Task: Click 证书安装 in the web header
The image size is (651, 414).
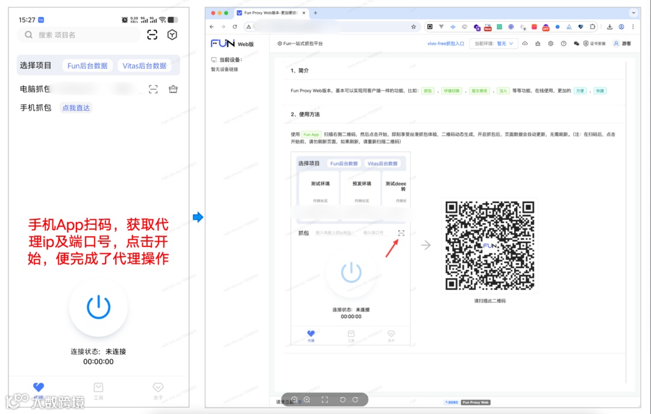Action: tap(594, 43)
